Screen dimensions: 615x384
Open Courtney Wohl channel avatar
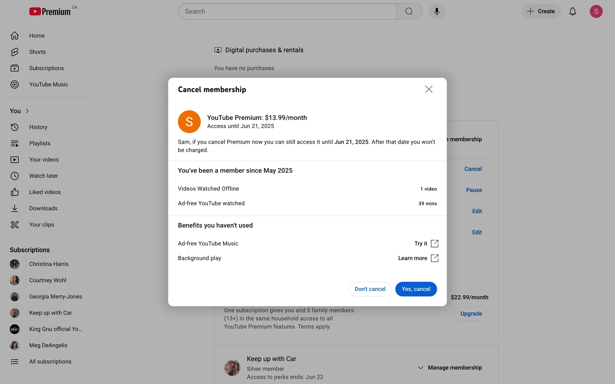pos(14,280)
